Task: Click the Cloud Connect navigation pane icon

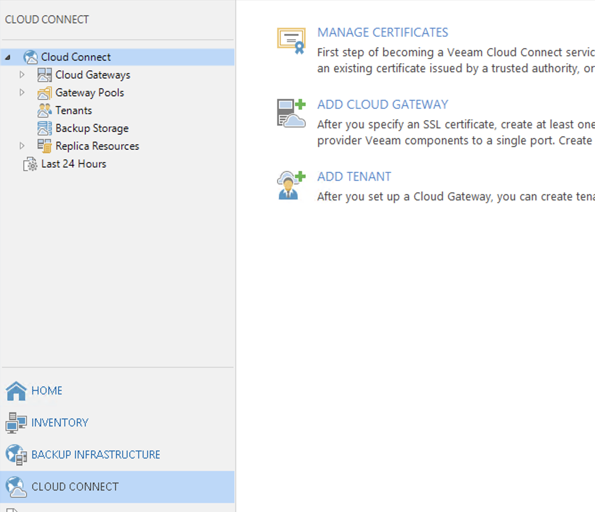Action: tap(16, 487)
